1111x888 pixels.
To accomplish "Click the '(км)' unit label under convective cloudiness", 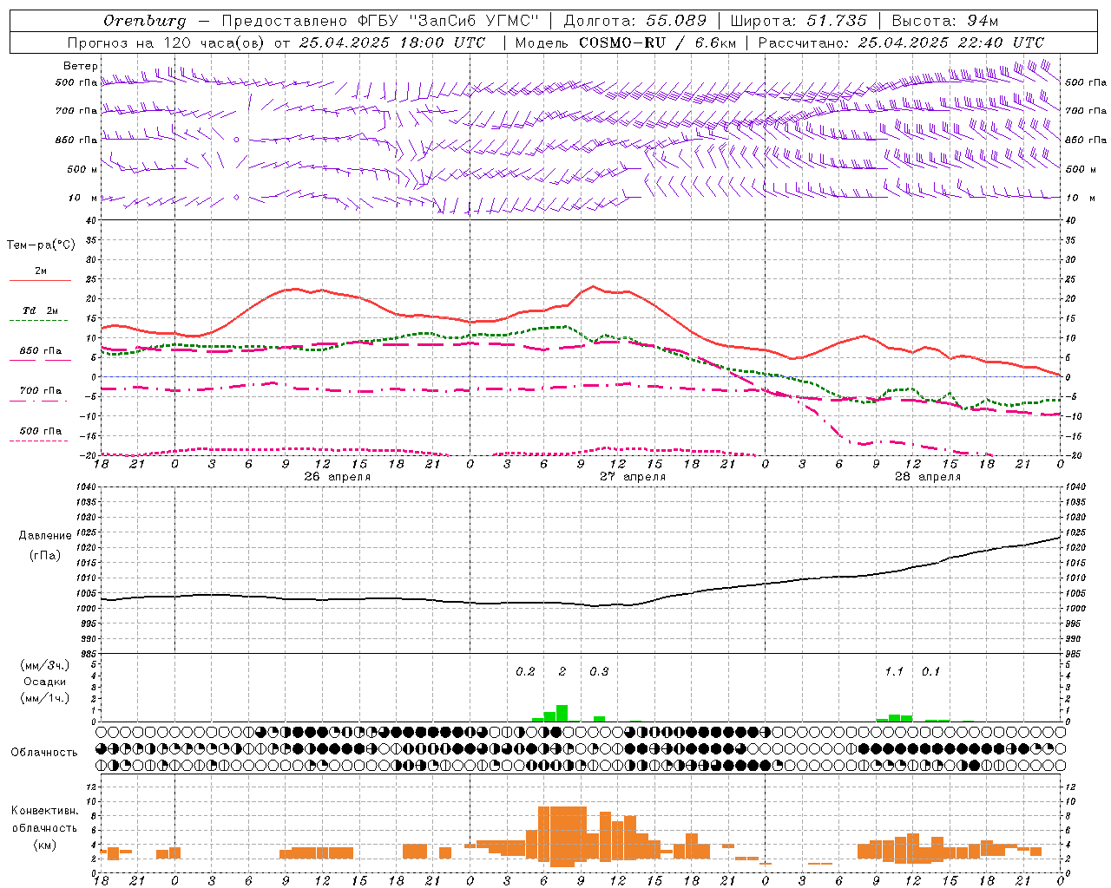I will (44, 845).
